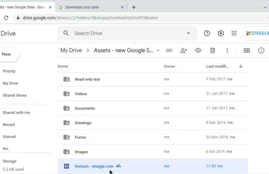
Task: Click the Search Drive magnifier icon
Action: pos(66,33)
